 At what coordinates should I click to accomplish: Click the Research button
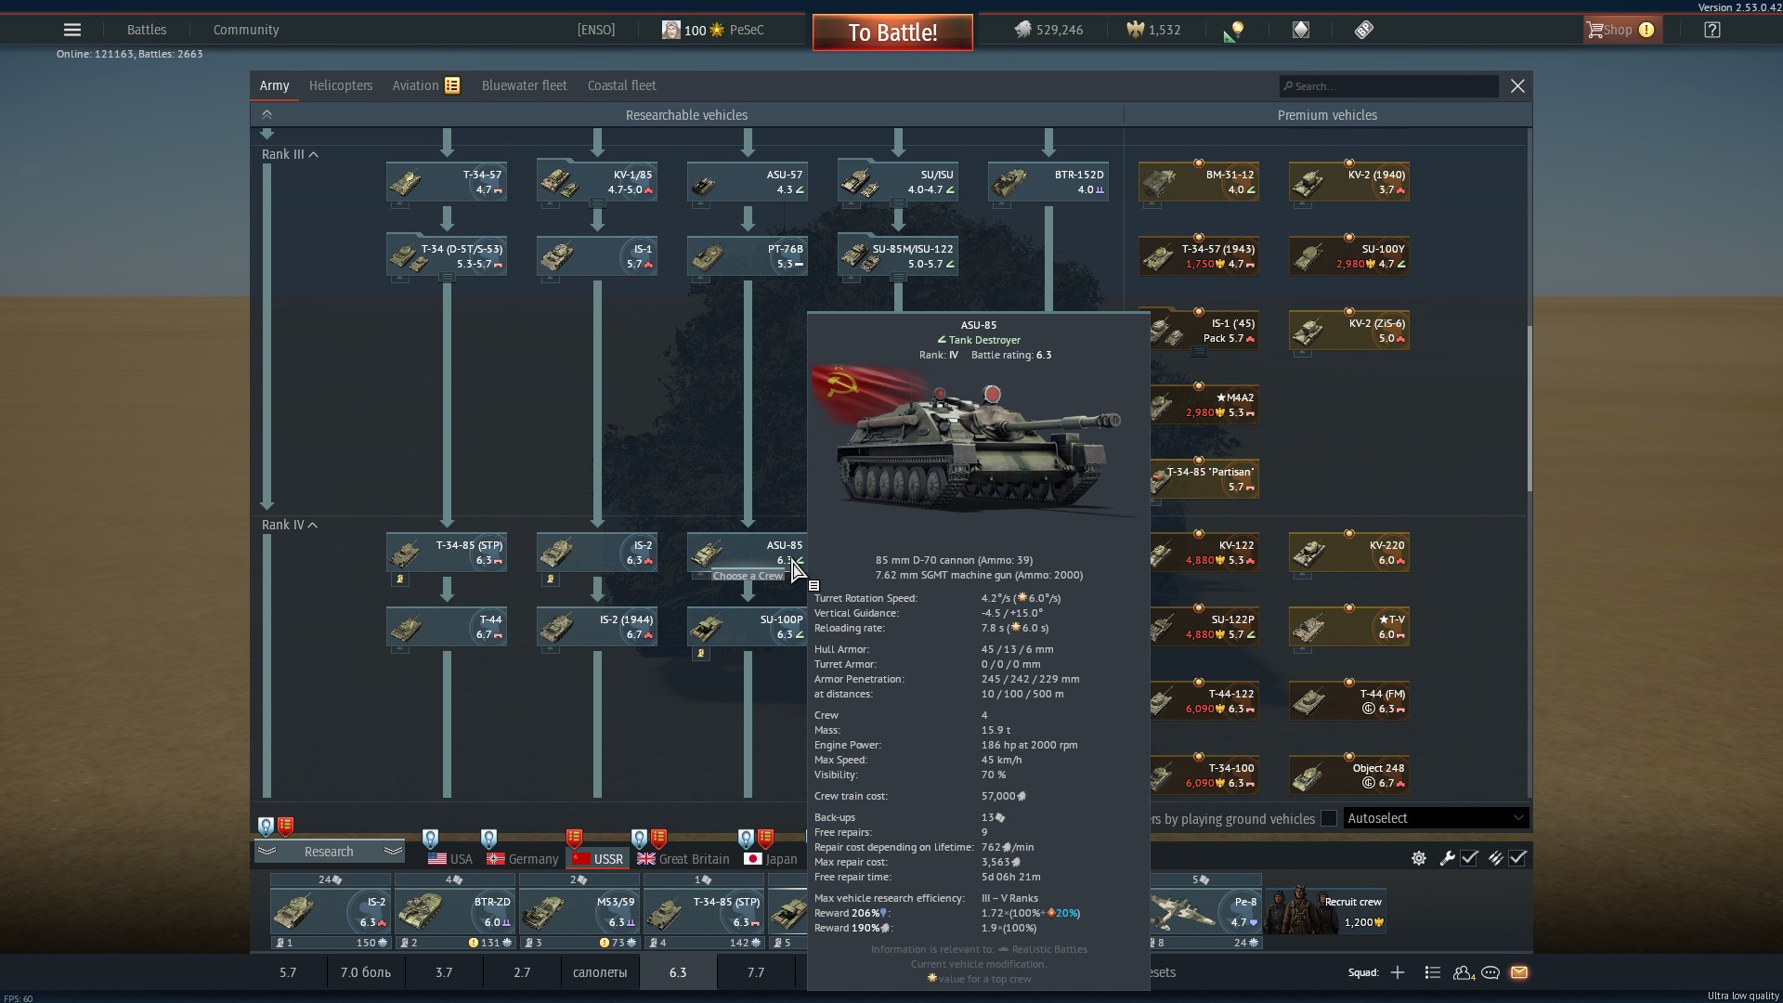point(329,852)
